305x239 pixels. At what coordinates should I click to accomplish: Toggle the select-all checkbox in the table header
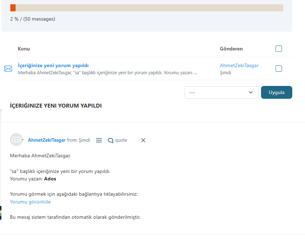pos(279,49)
